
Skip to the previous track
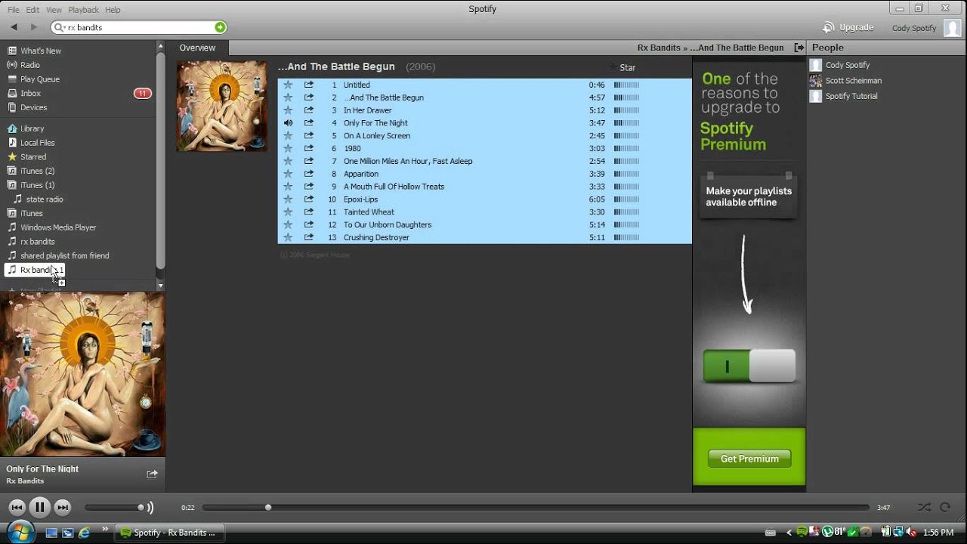[x=17, y=508]
